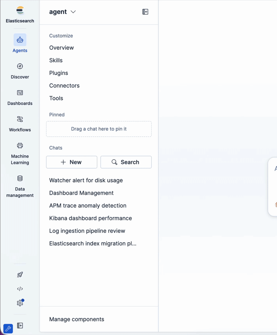The width and height of the screenshot is (277, 335).
Task: Start a New chat
Action: pos(72,162)
